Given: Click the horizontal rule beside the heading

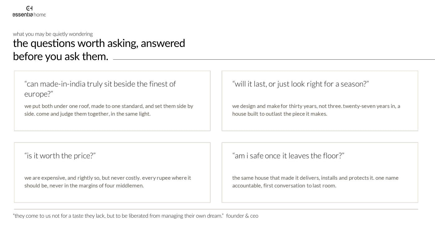Looking at the screenshot, I should [x=274, y=59].
